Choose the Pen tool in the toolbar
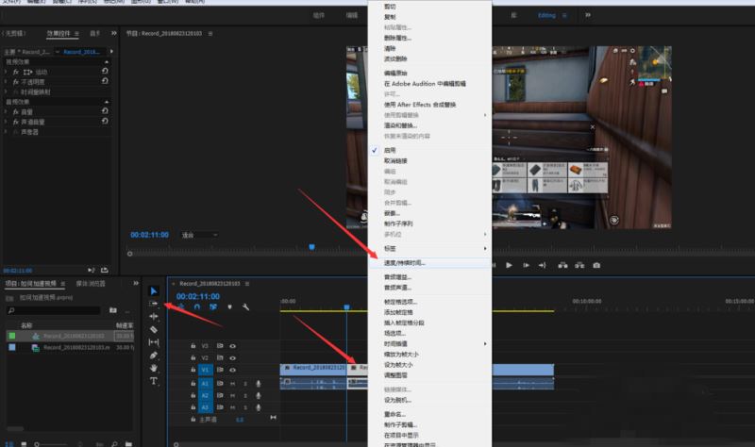The image size is (755, 447). [154, 356]
